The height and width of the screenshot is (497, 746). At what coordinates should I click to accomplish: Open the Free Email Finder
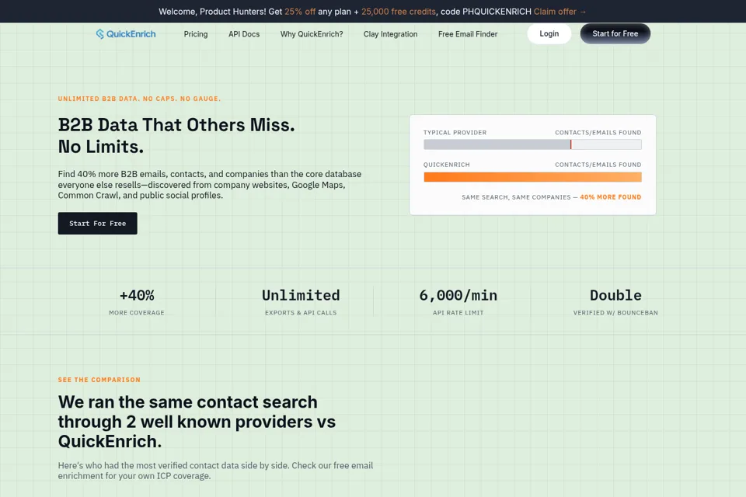pyautogui.click(x=468, y=34)
